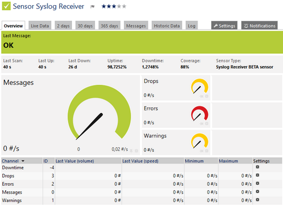
Task: Sort table by Channel column dropdown arrow
Action: click(23, 161)
